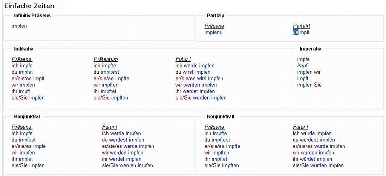Click the "Einfache Zeiten" heading
This screenshot has width=386, height=176.
point(29,6)
